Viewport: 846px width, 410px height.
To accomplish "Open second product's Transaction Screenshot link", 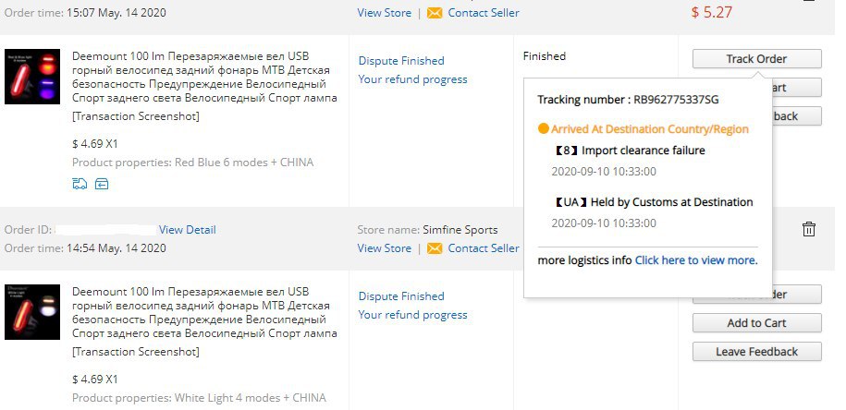I will point(135,351).
